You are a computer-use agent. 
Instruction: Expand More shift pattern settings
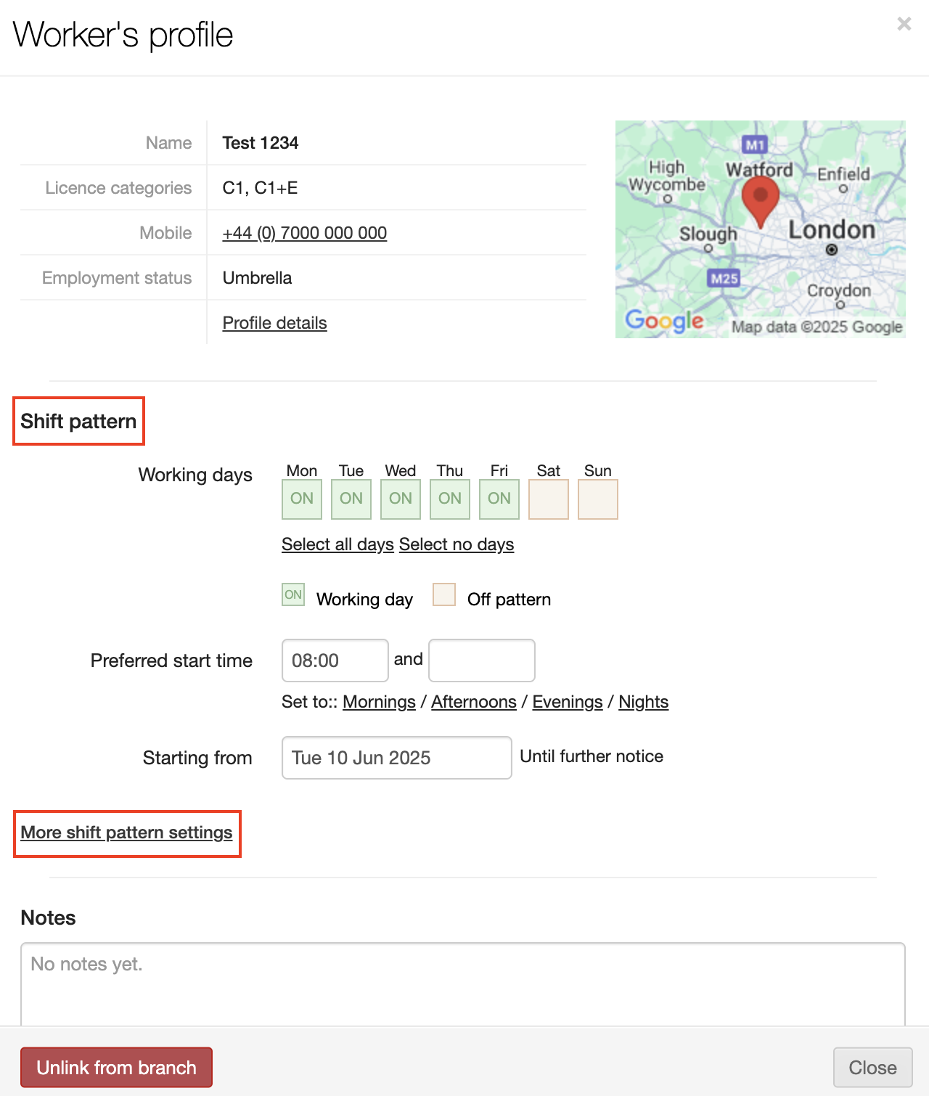coord(126,833)
